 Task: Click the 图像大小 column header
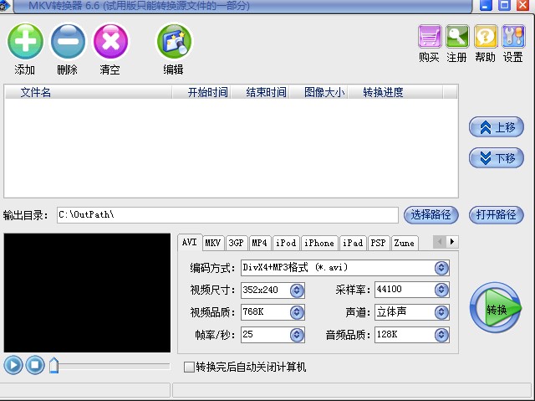coord(318,92)
